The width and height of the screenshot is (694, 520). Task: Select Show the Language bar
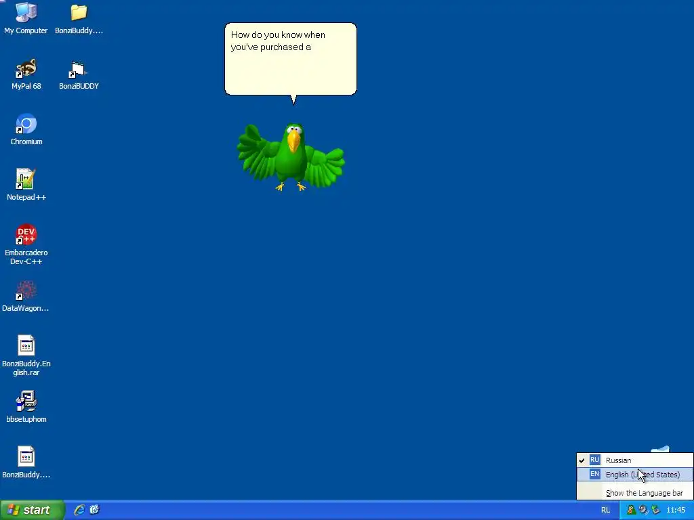coord(634,493)
